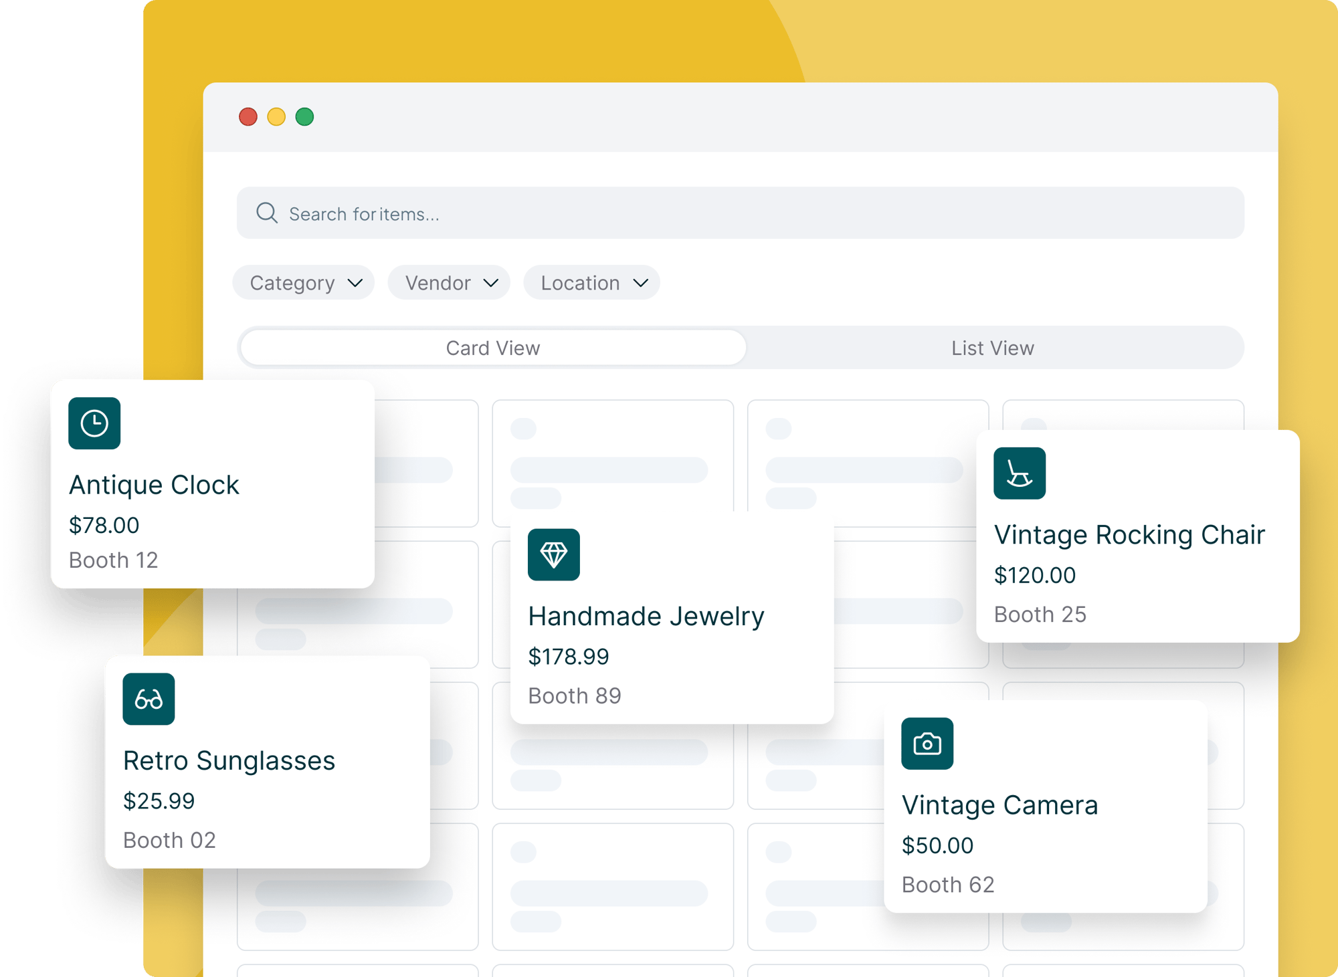1338x977 pixels.
Task: Click the magnifier icon in search bar
Action: [x=267, y=213]
